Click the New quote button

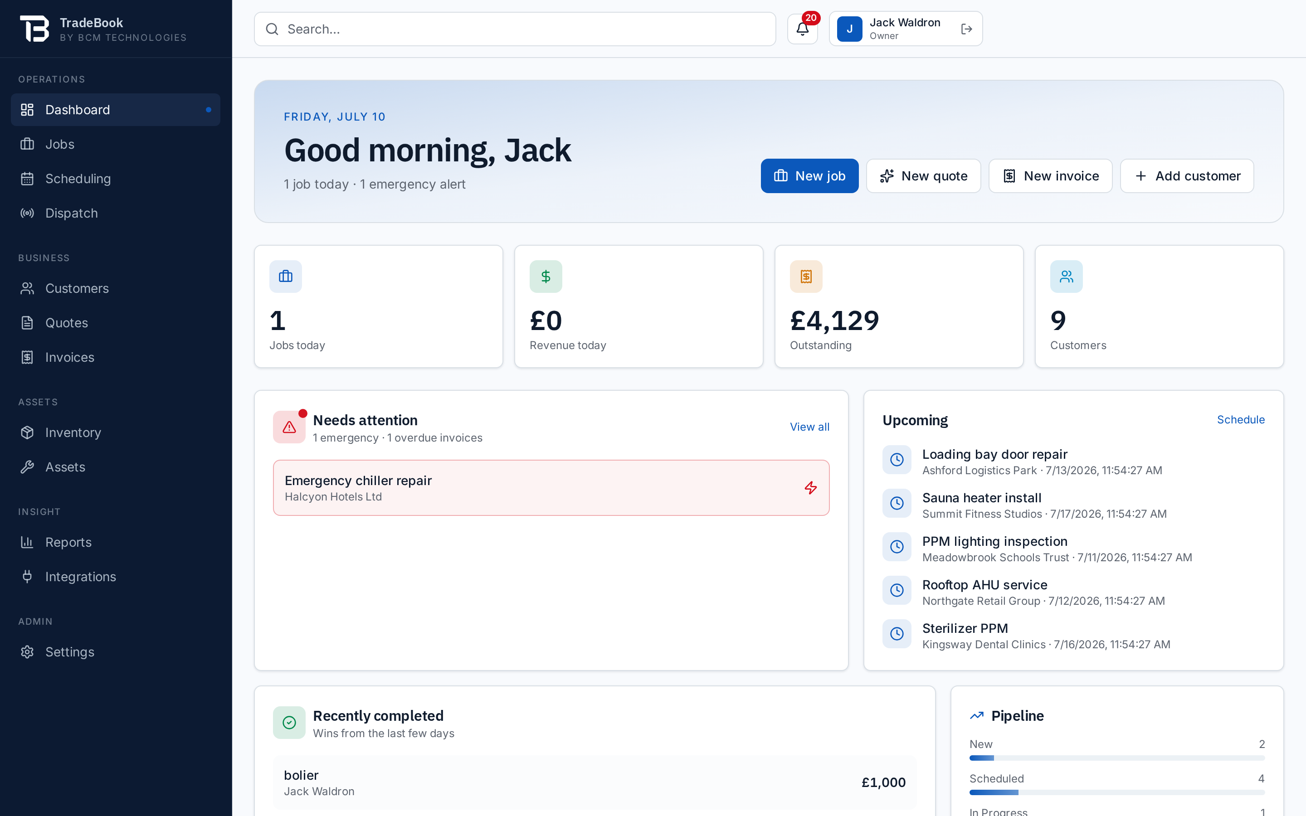coord(923,176)
